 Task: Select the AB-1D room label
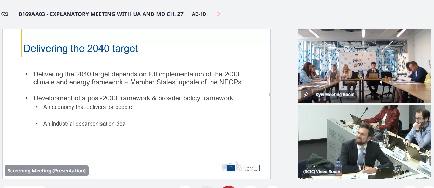tap(199, 14)
